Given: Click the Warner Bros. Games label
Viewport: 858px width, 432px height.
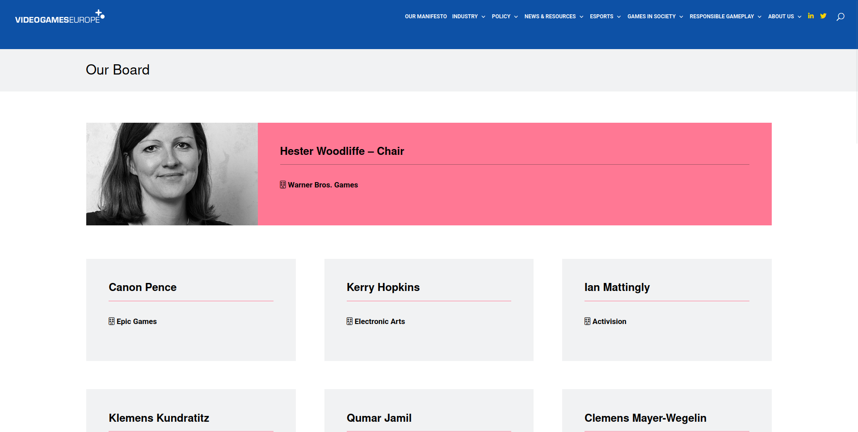Looking at the screenshot, I should [x=323, y=185].
